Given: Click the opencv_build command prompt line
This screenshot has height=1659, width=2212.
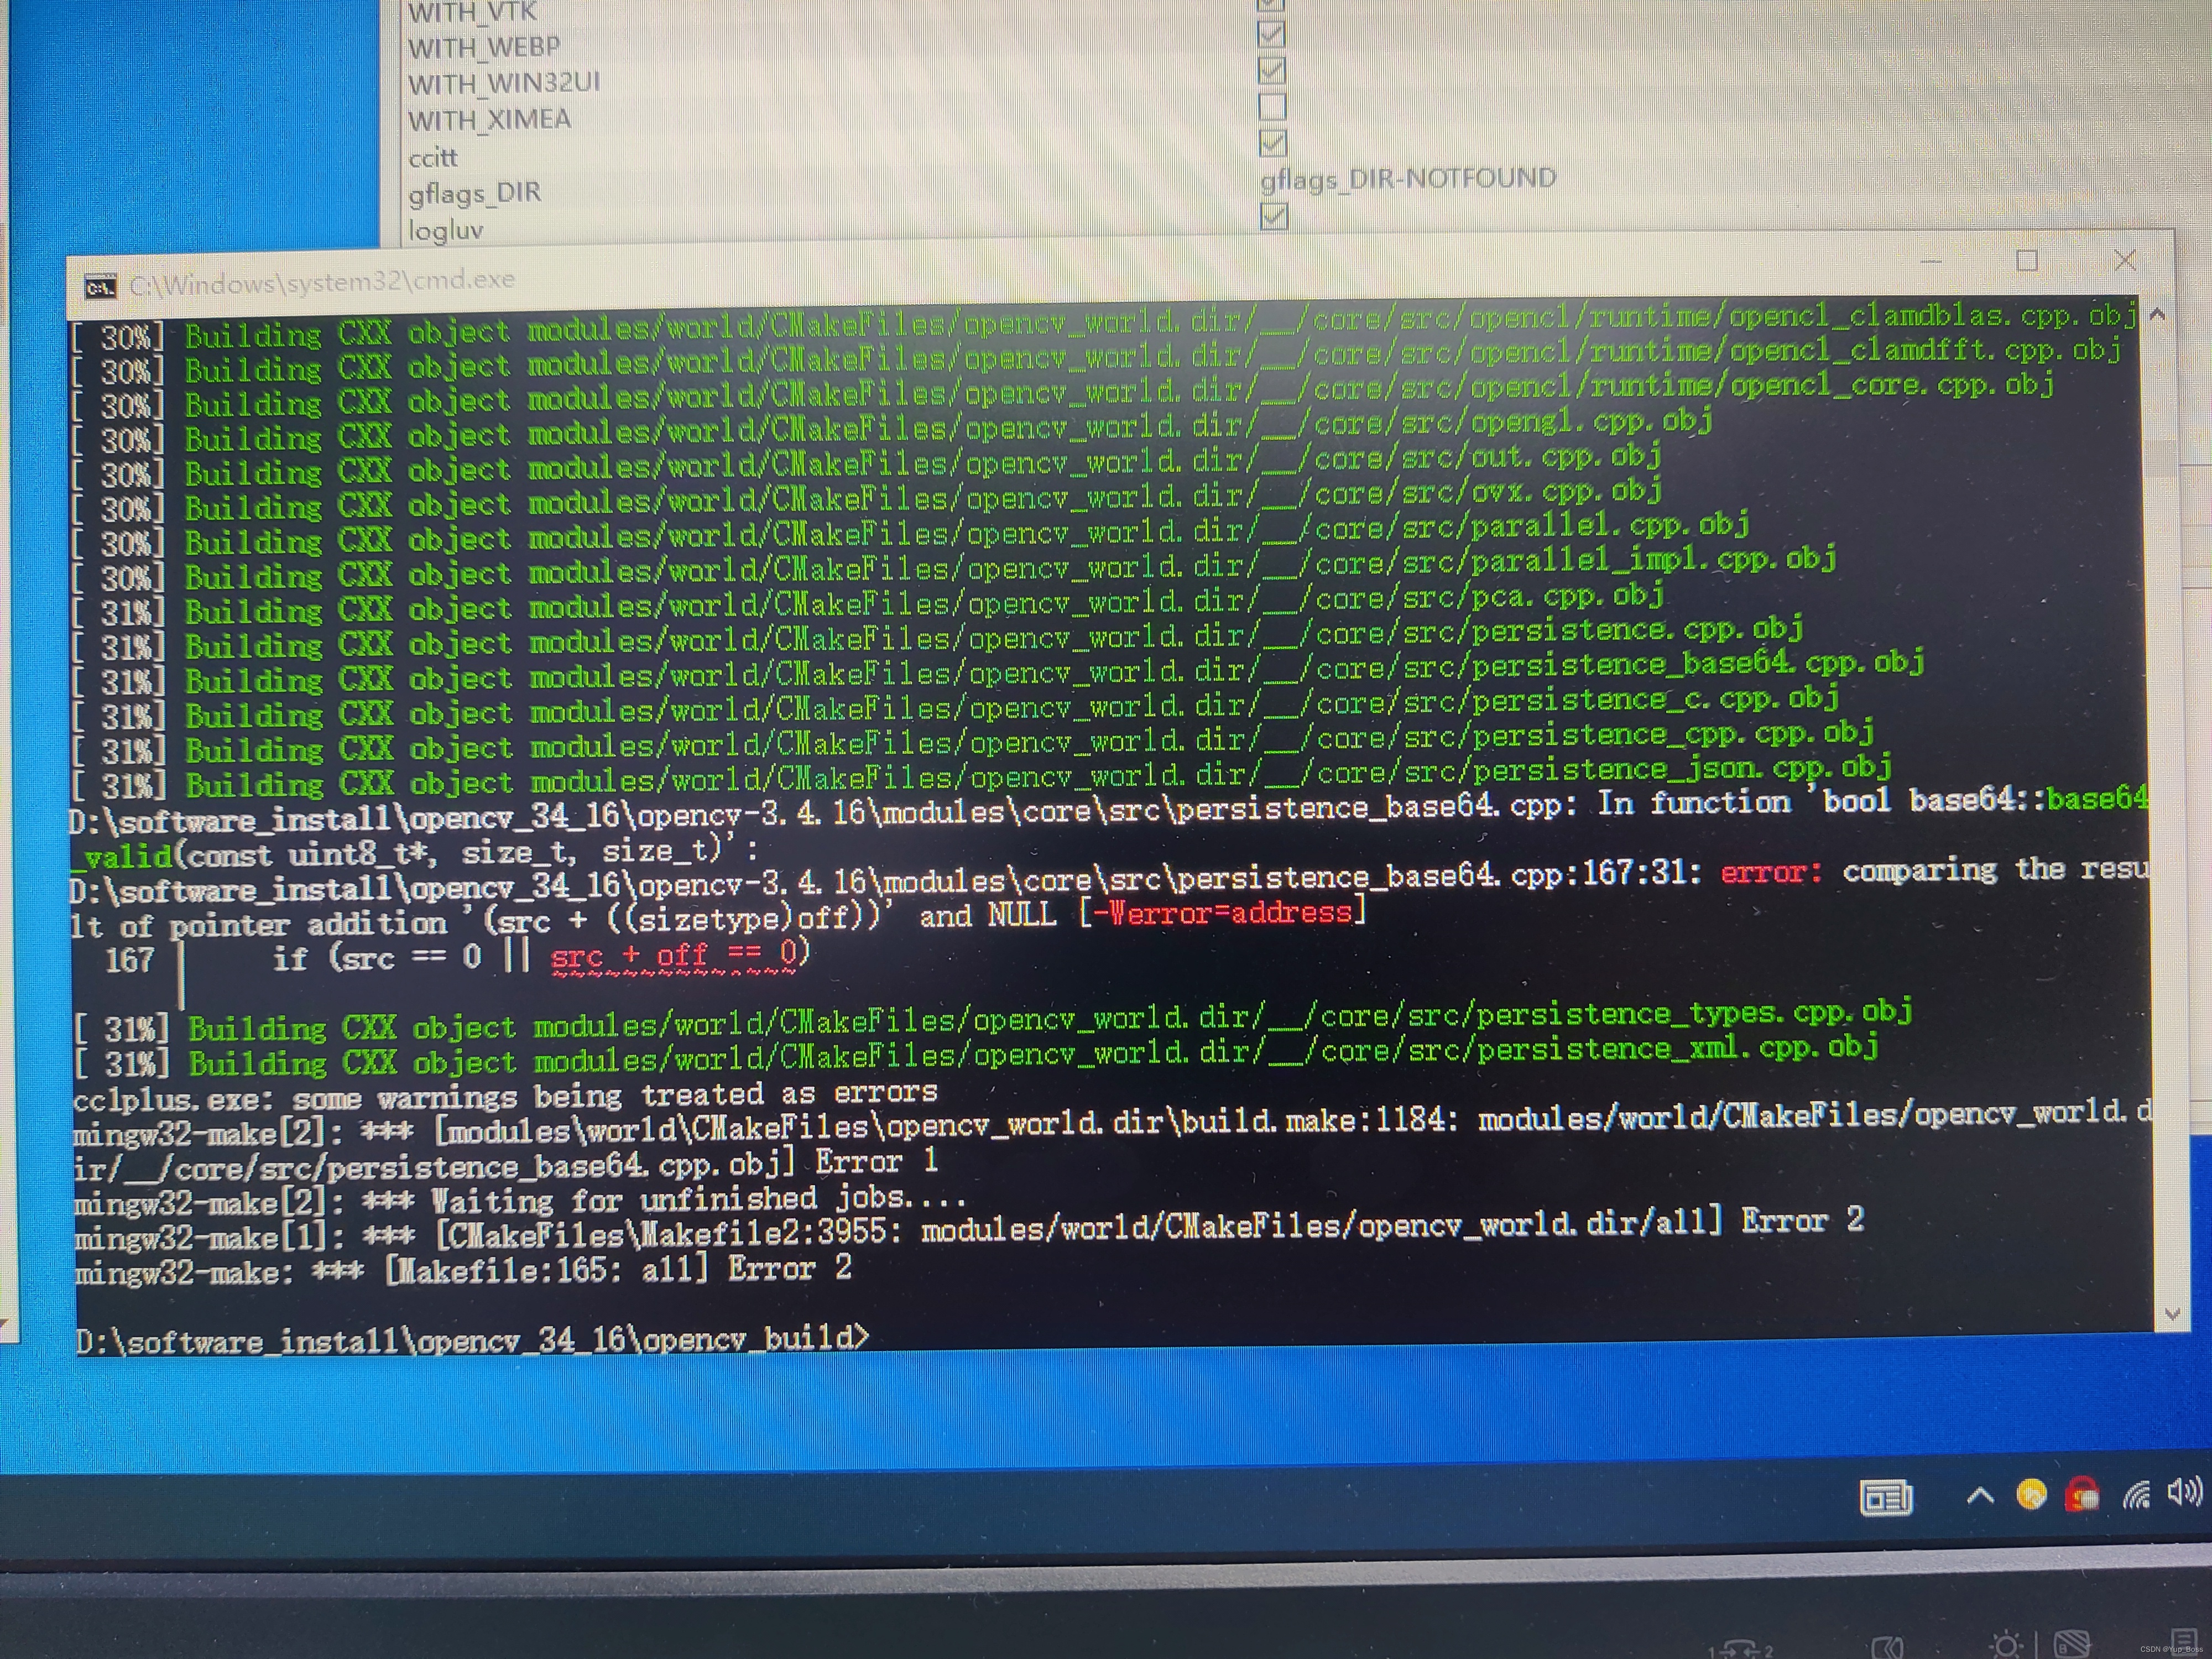Looking at the screenshot, I should [x=473, y=1339].
